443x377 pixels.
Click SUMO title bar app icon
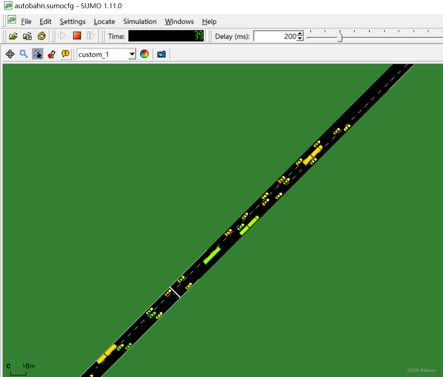pyautogui.click(x=8, y=5)
